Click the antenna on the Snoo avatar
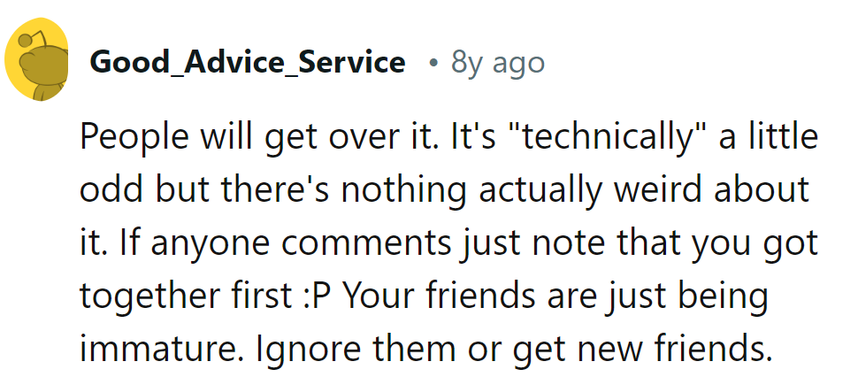This screenshot has width=858, height=377. click(x=22, y=37)
